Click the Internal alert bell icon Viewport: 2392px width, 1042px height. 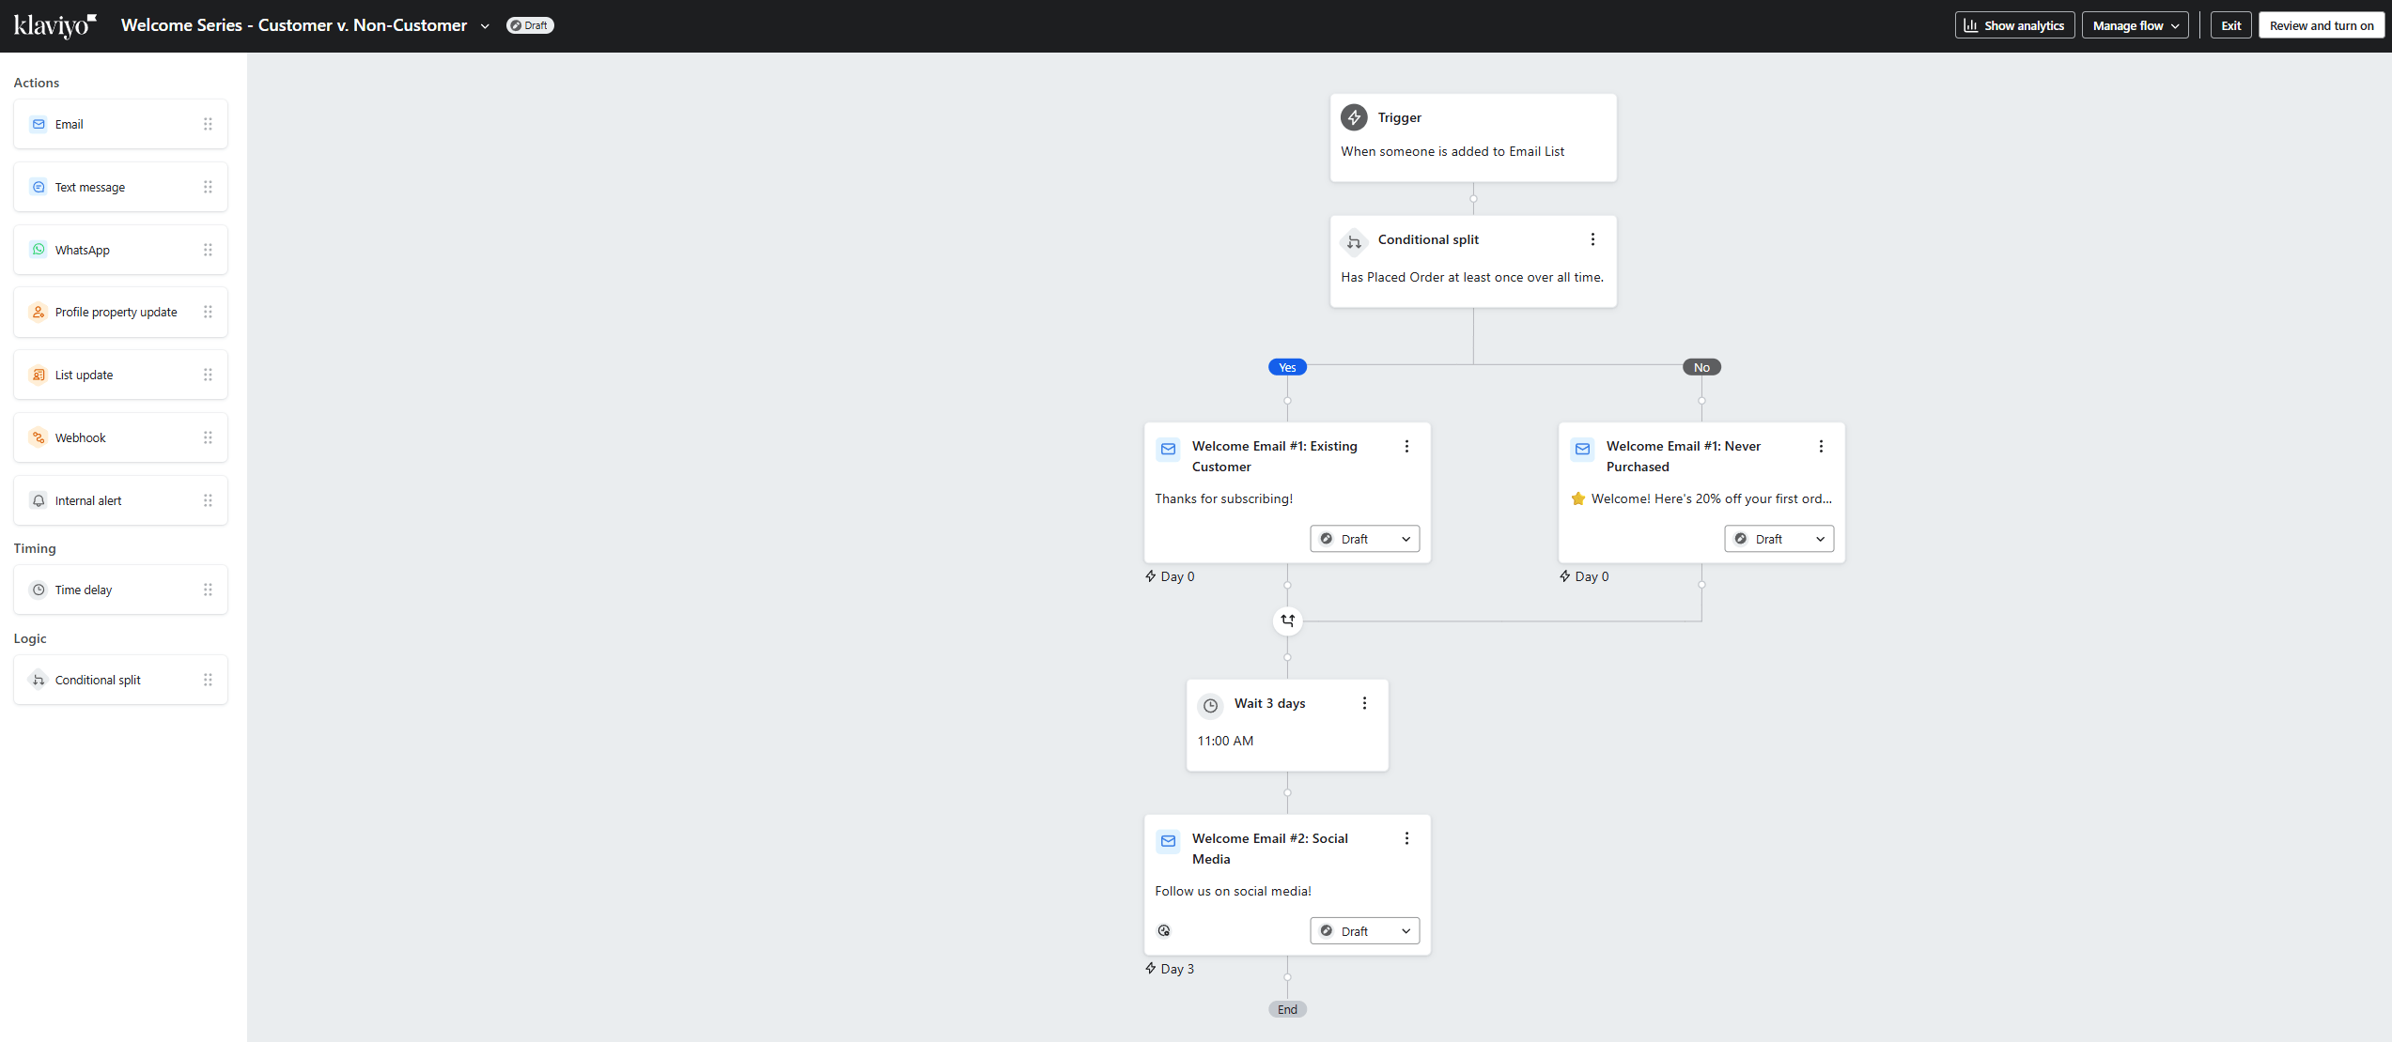click(x=38, y=499)
